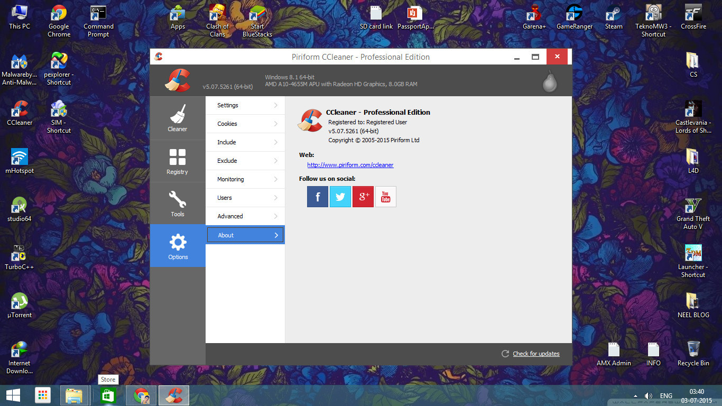Open the Steam desktop shortcut
This screenshot has height=406, width=722.
[613, 16]
